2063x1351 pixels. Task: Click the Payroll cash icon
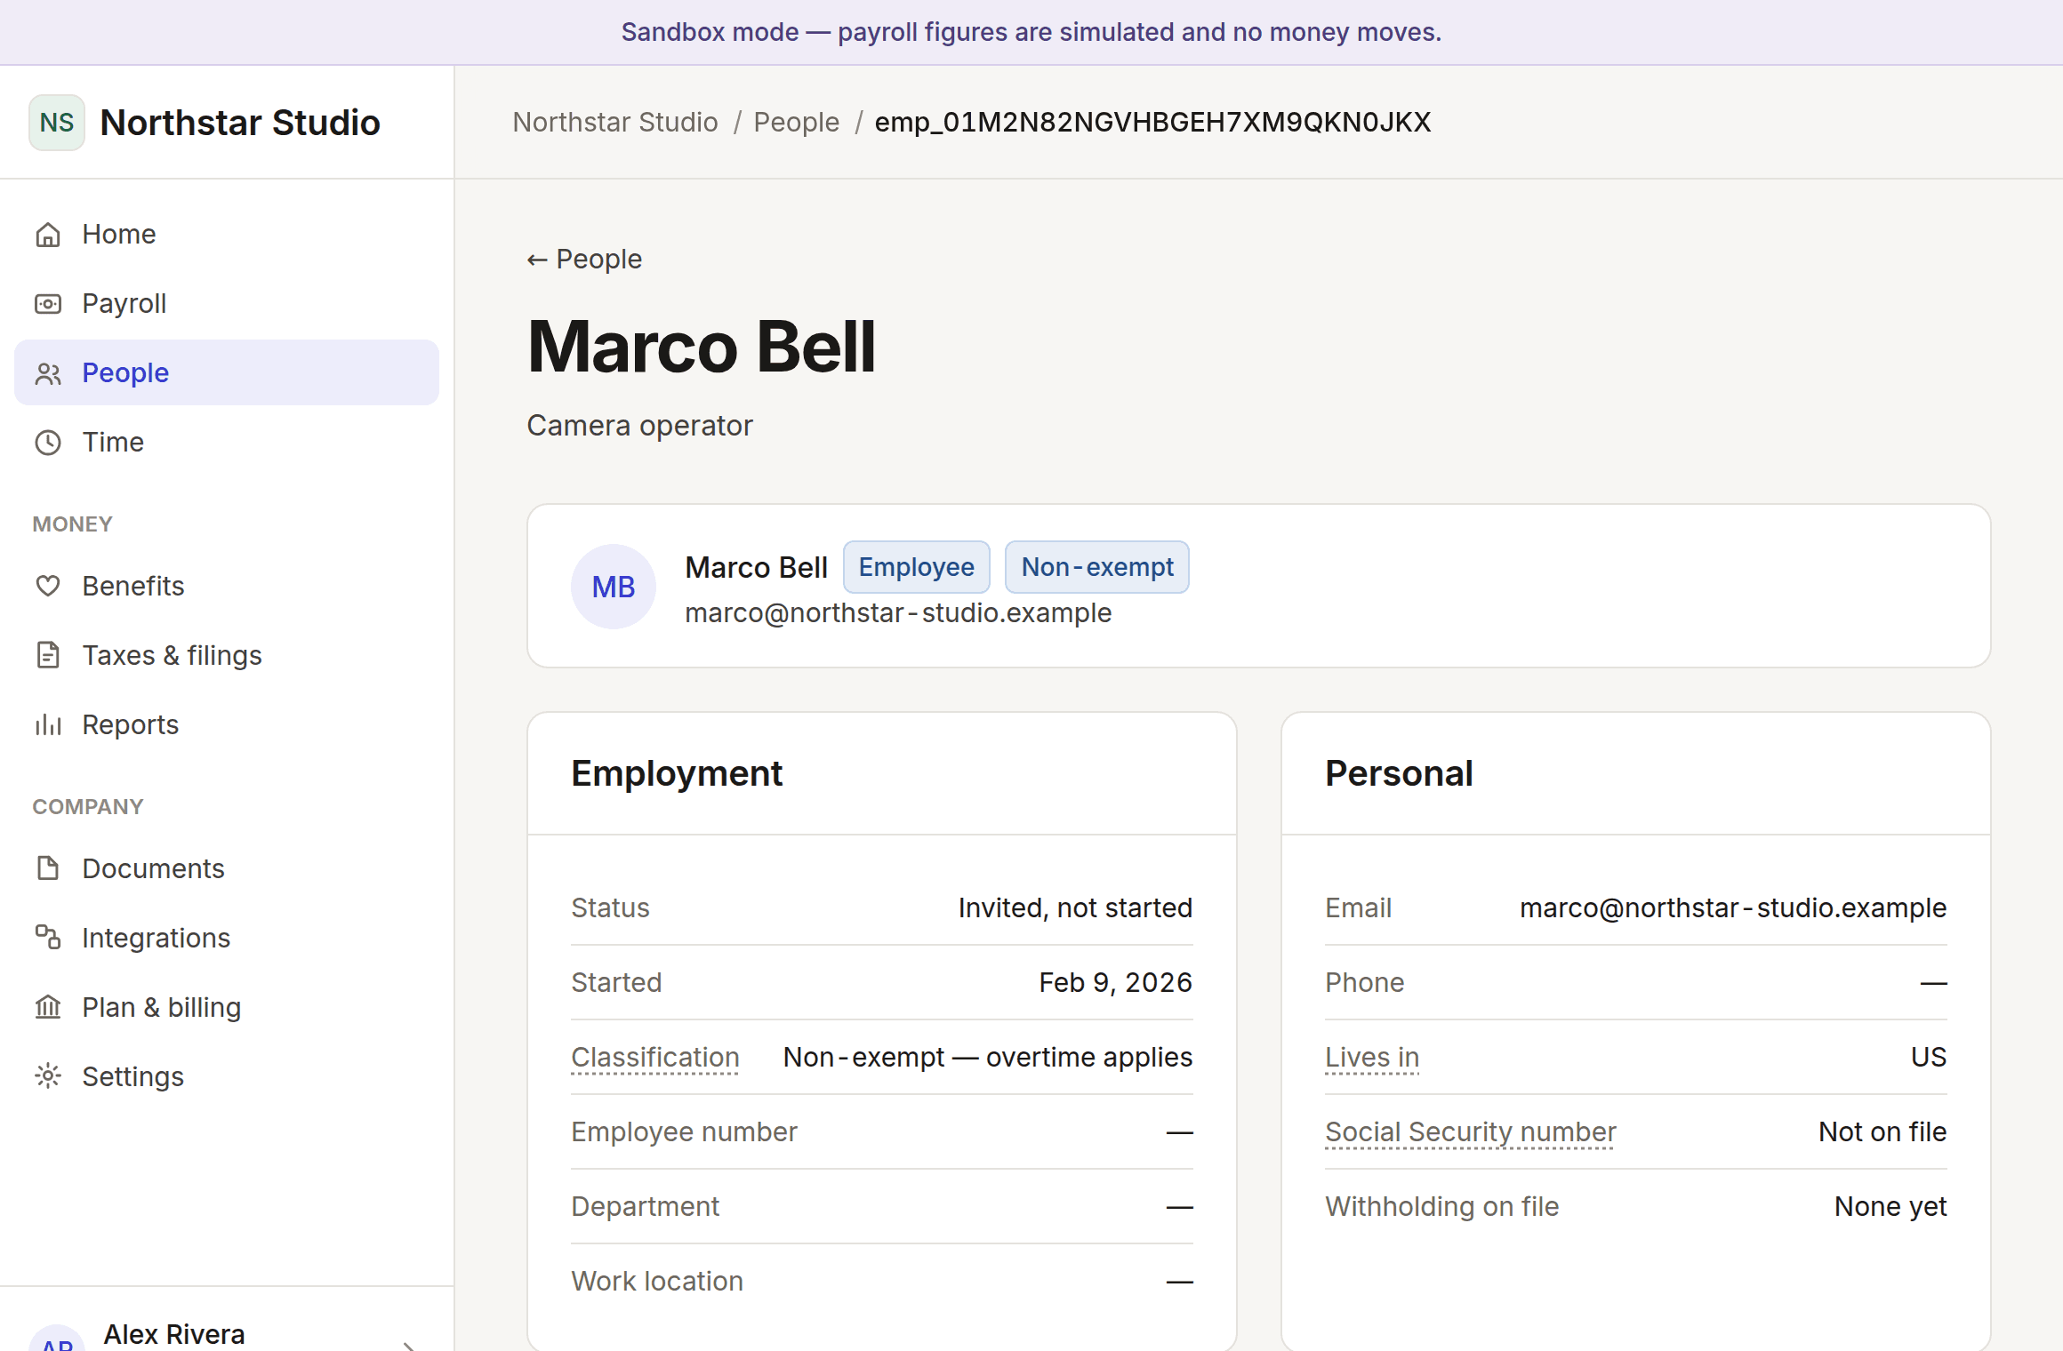click(x=48, y=304)
